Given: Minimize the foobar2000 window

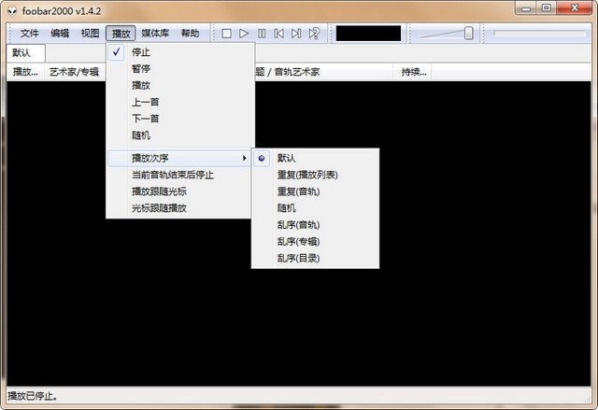Looking at the screenshot, I should (x=526, y=8).
